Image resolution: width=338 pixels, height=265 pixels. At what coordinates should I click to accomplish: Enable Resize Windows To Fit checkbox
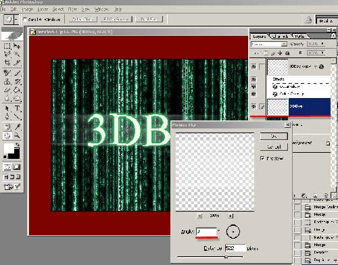(x=25, y=20)
